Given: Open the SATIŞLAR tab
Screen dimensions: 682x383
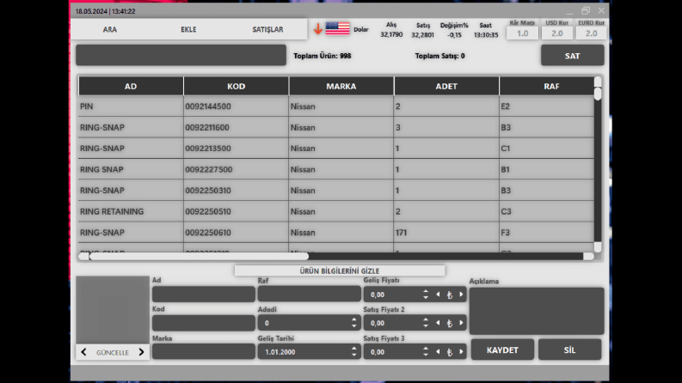Looking at the screenshot, I should [267, 29].
